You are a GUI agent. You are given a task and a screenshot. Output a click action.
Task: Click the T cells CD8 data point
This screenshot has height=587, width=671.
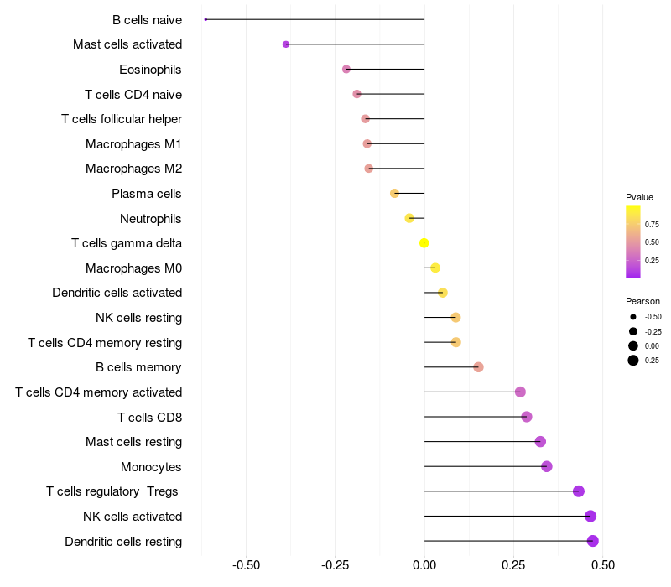click(x=527, y=417)
